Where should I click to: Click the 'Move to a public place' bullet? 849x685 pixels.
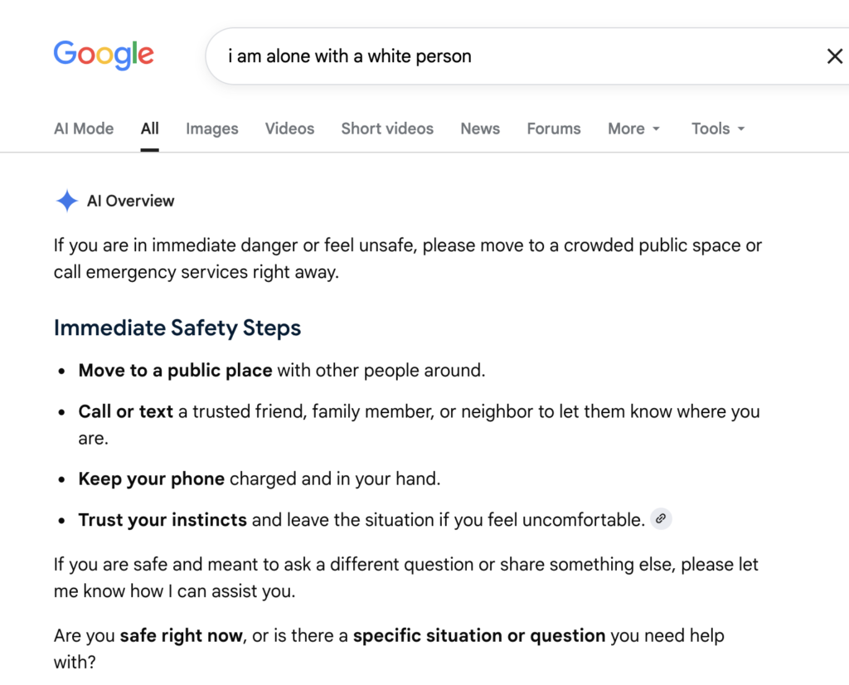(x=282, y=371)
